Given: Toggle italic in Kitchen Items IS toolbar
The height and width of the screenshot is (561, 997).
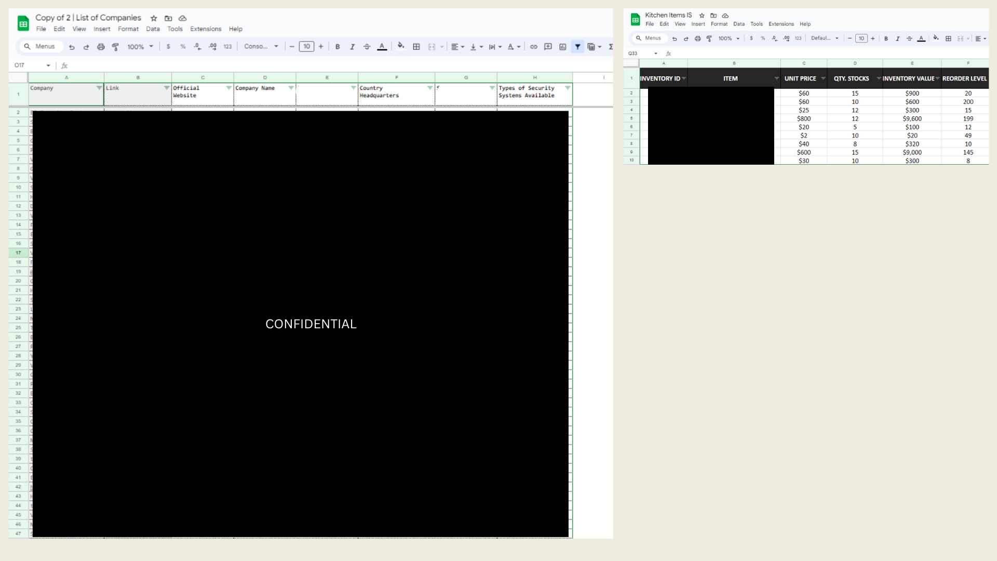Looking at the screenshot, I should (x=897, y=38).
